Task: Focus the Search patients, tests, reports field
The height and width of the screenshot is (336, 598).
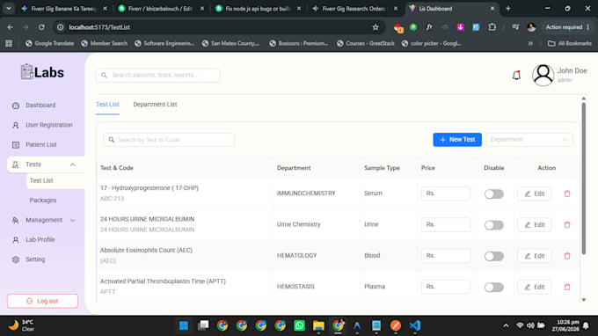Action: [x=158, y=75]
